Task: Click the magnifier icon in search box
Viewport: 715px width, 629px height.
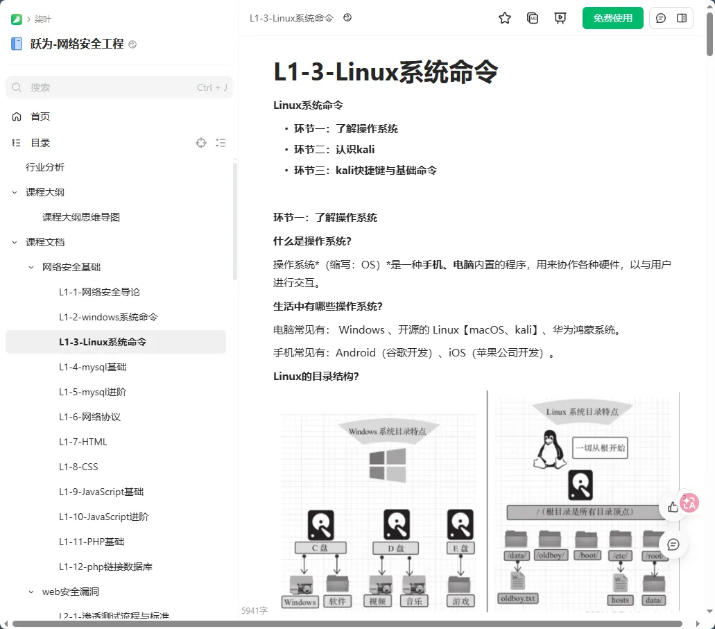Action: (x=17, y=87)
